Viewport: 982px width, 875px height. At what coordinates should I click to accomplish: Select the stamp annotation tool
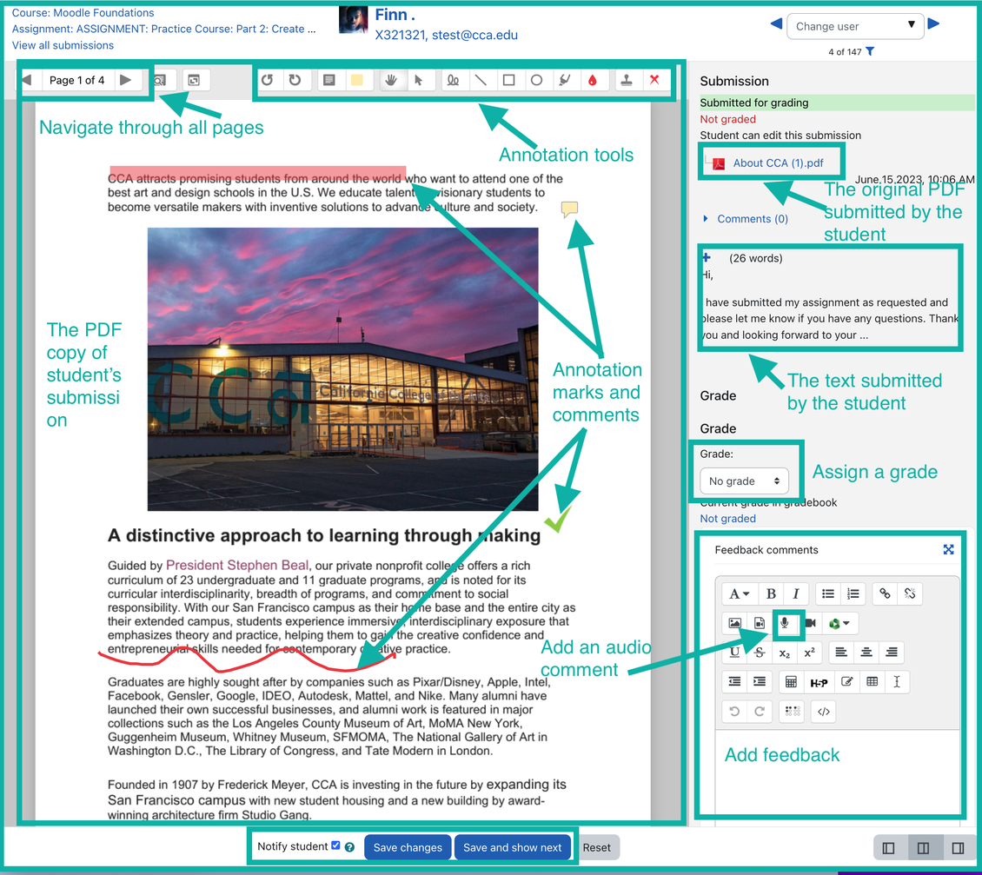(x=627, y=80)
